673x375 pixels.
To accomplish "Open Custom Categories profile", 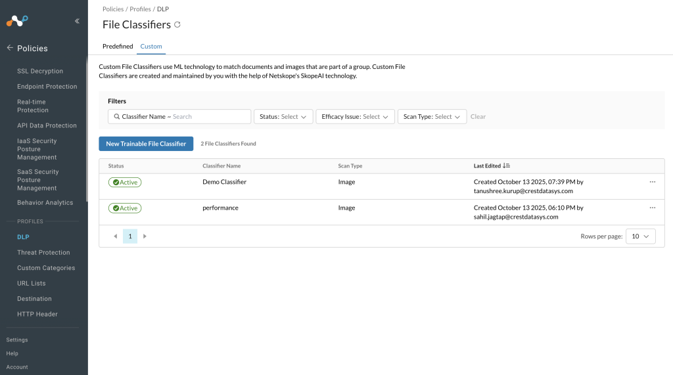I will point(46,268).
